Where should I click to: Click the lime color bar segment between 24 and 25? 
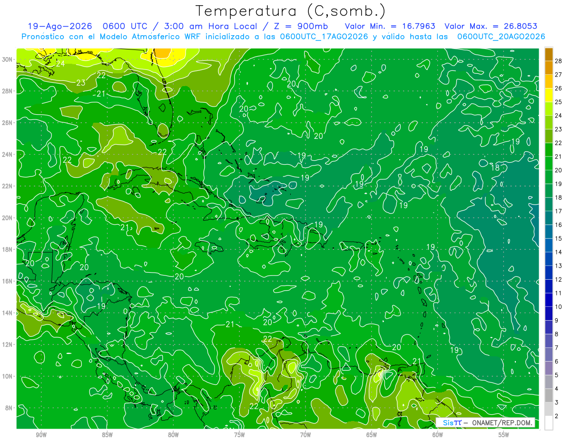(549, 109)
